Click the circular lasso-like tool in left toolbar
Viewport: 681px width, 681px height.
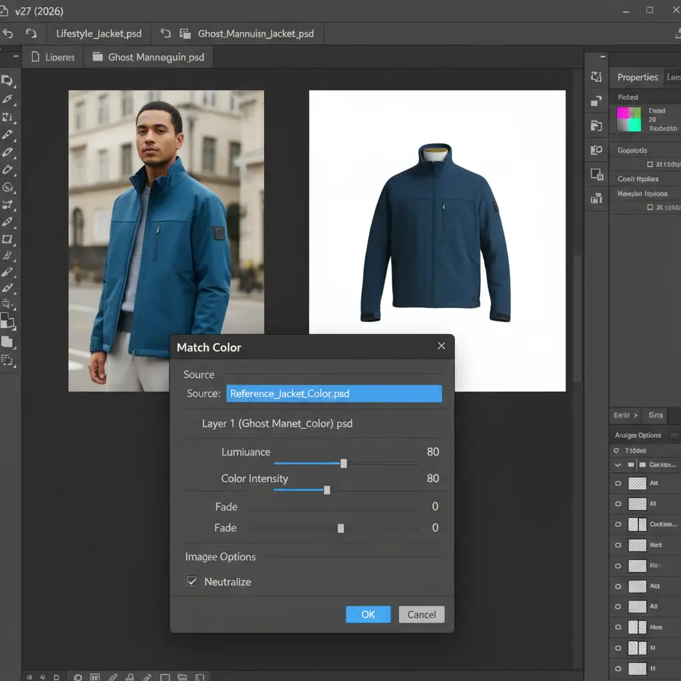tap(7, 188)
